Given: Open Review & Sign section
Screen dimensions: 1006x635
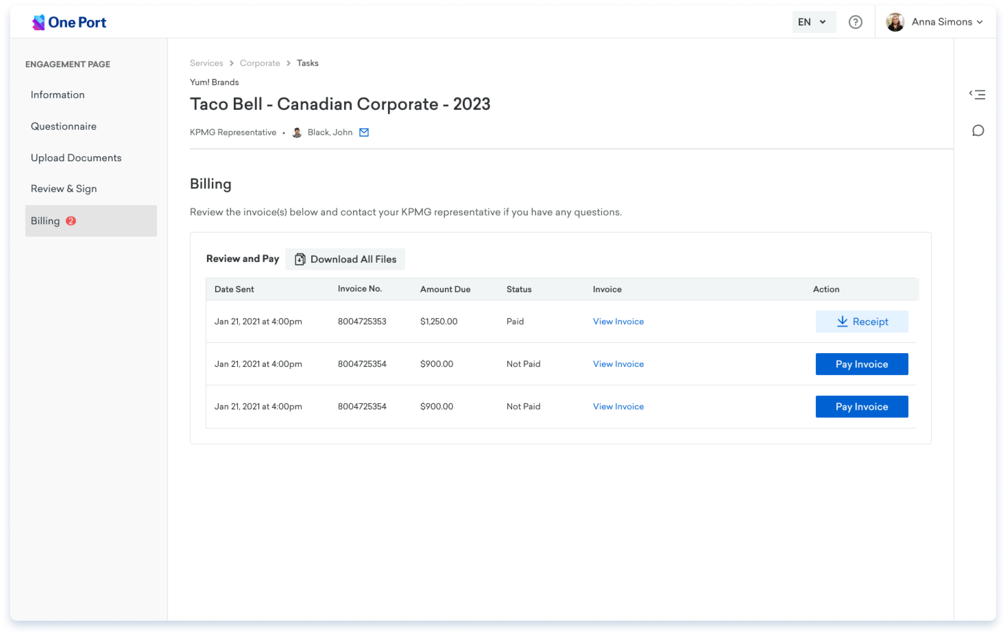Looking at the screenshot, I should click(64, 189).
